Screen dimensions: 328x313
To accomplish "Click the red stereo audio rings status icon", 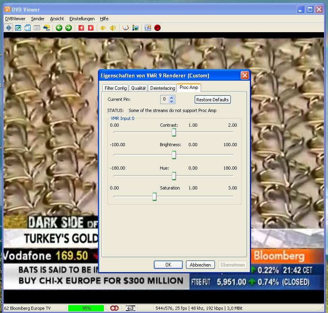I will pyautogui.click(x=115, y=308).
